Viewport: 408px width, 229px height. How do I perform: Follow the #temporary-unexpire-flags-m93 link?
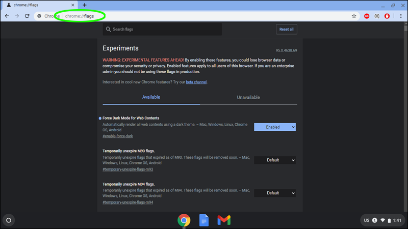[x=128, y=169]
